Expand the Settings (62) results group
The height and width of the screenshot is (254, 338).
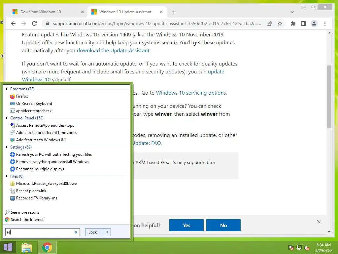pyautogui.click(x=7, y=147)
